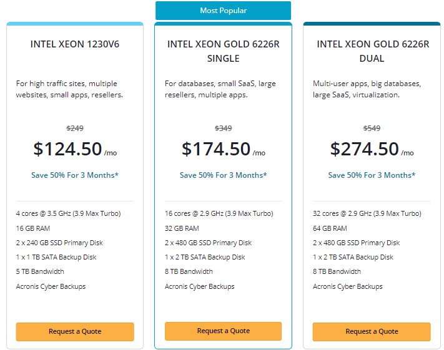
Task: Click the Most Popular badge
Action: pos(223,11)
